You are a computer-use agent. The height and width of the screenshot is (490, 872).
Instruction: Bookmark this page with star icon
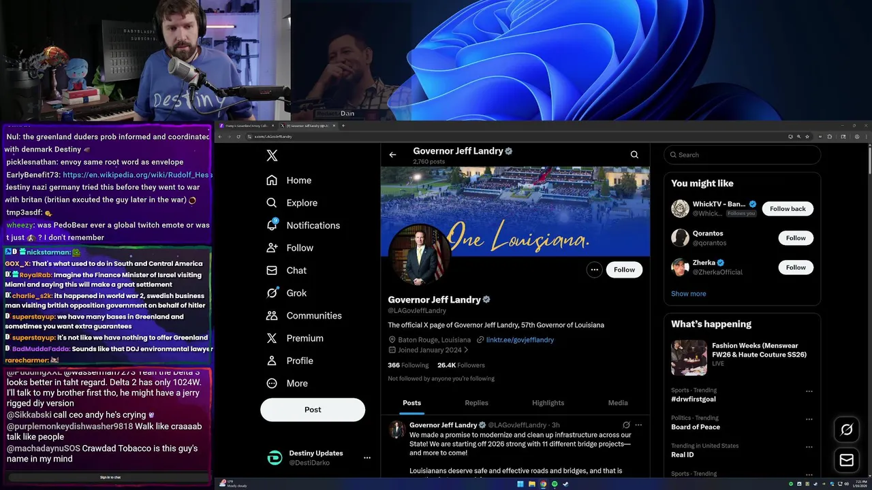[x=807, y=137]
